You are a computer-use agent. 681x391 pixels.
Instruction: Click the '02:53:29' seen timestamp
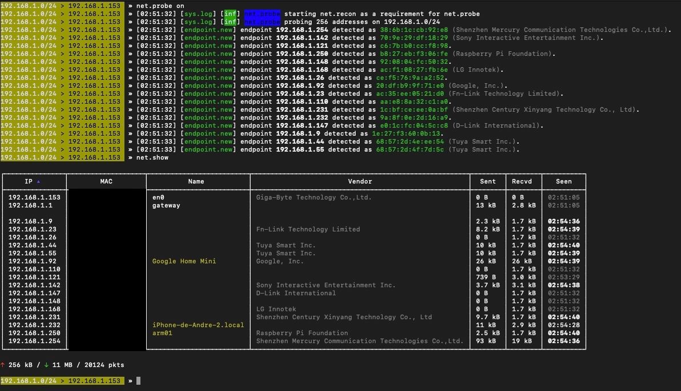pyautogui.click(x=564, y=278)
